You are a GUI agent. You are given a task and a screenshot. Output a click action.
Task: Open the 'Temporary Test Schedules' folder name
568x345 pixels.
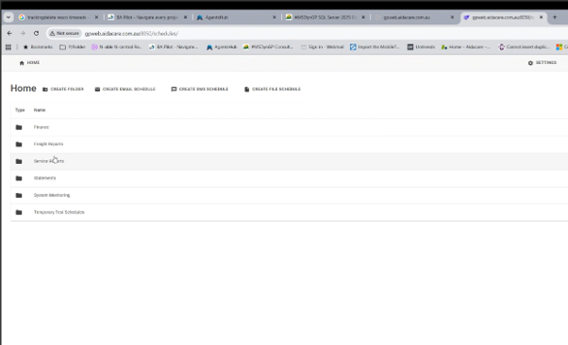pyautogui.click(x=59, y=212)
